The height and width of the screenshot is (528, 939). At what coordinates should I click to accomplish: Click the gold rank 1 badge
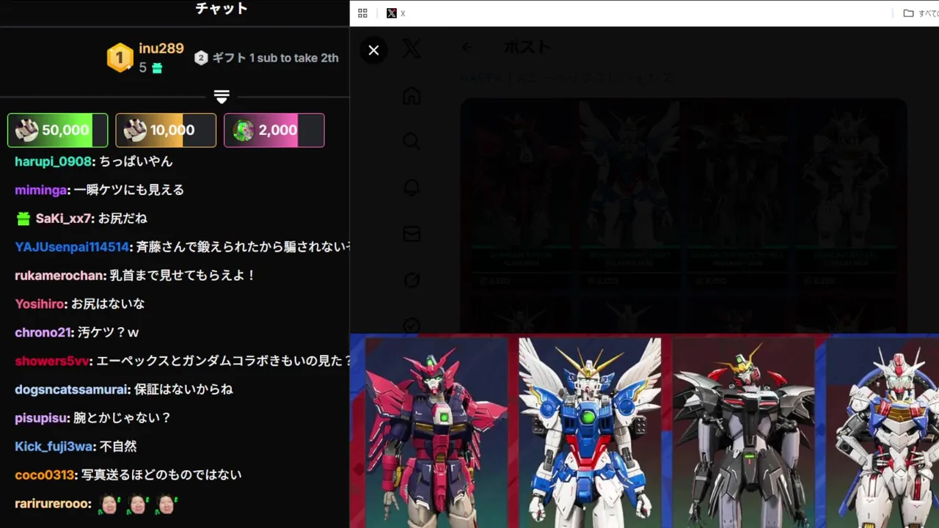[x=120, y=58]
